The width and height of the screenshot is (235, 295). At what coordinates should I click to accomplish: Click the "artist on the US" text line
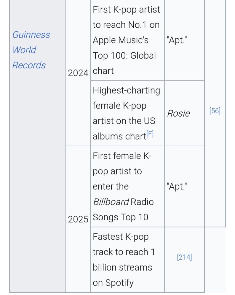coord(124,121)
